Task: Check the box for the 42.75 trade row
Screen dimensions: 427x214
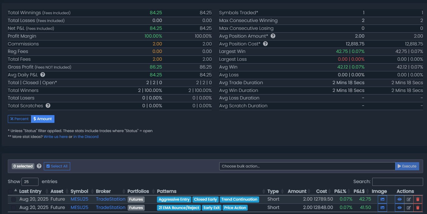Action: tap(13, 199)
